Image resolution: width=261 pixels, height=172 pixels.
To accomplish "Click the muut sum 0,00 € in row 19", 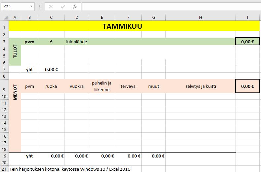I will (153, 156).
